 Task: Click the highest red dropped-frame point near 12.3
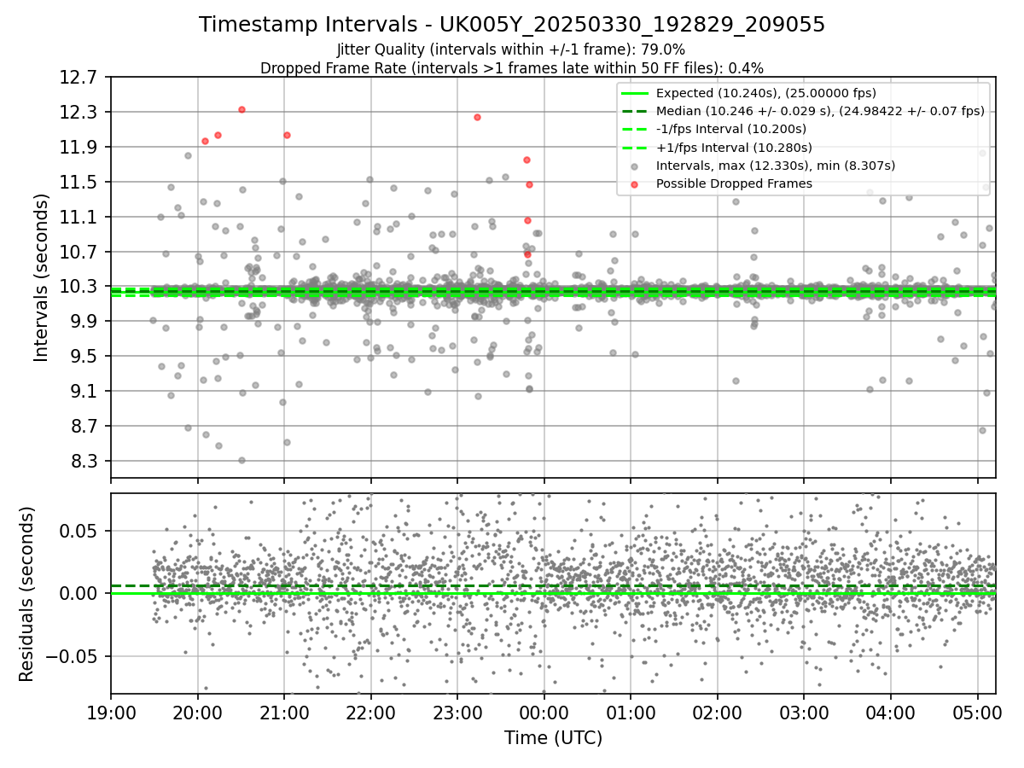pyautogui.click(x=241, y=109)
